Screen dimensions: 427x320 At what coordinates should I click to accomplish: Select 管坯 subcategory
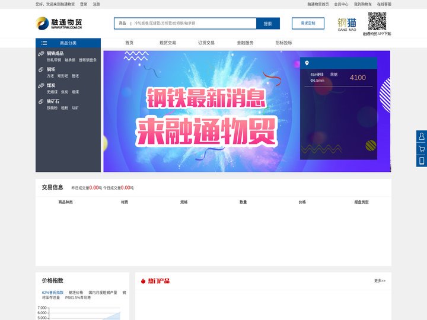75,76
